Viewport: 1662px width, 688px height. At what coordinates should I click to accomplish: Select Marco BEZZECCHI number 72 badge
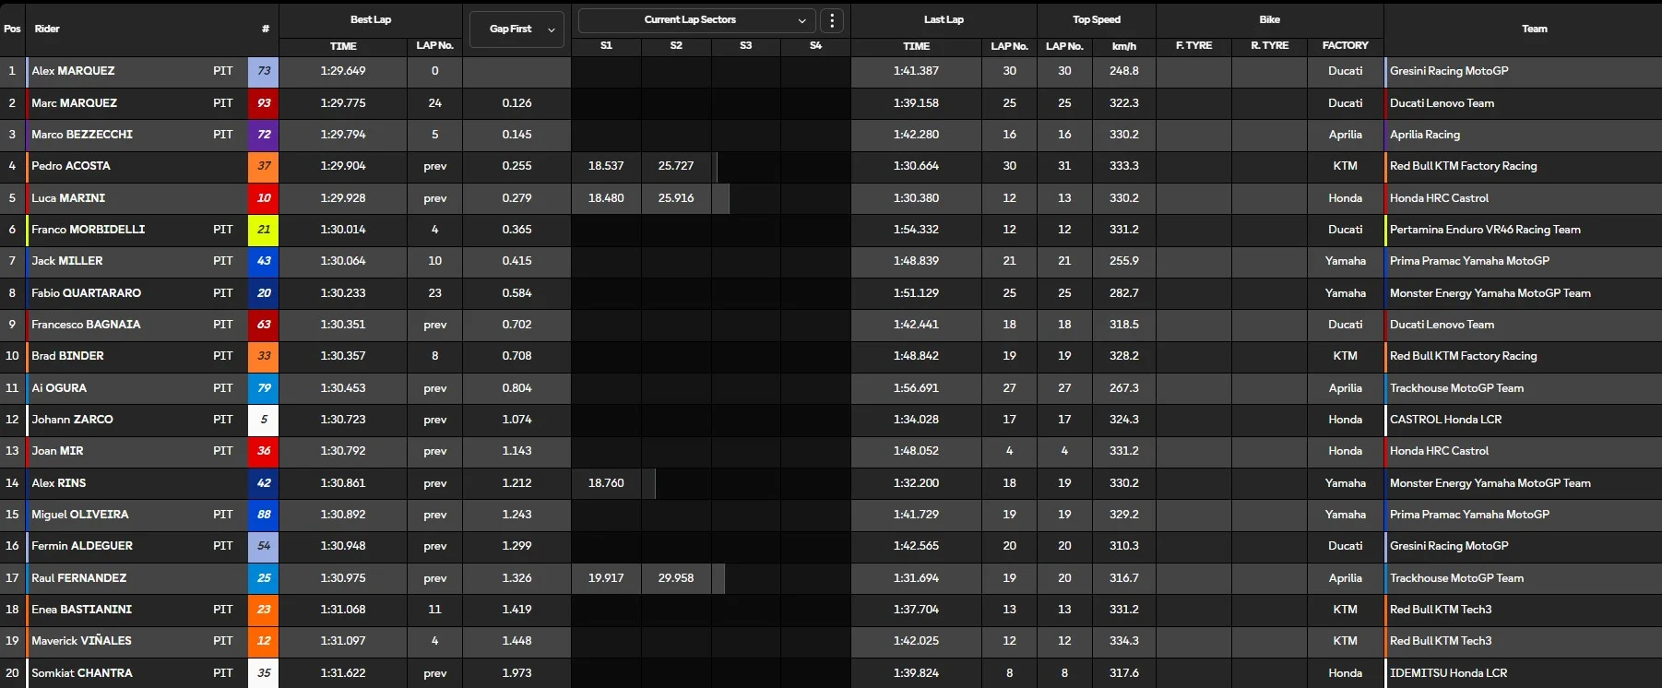264,135
